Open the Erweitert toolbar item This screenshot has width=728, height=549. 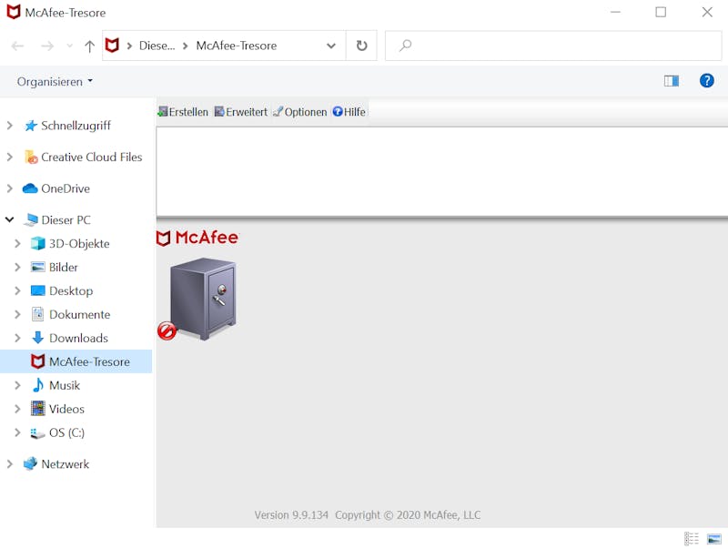tap(240, 112)
